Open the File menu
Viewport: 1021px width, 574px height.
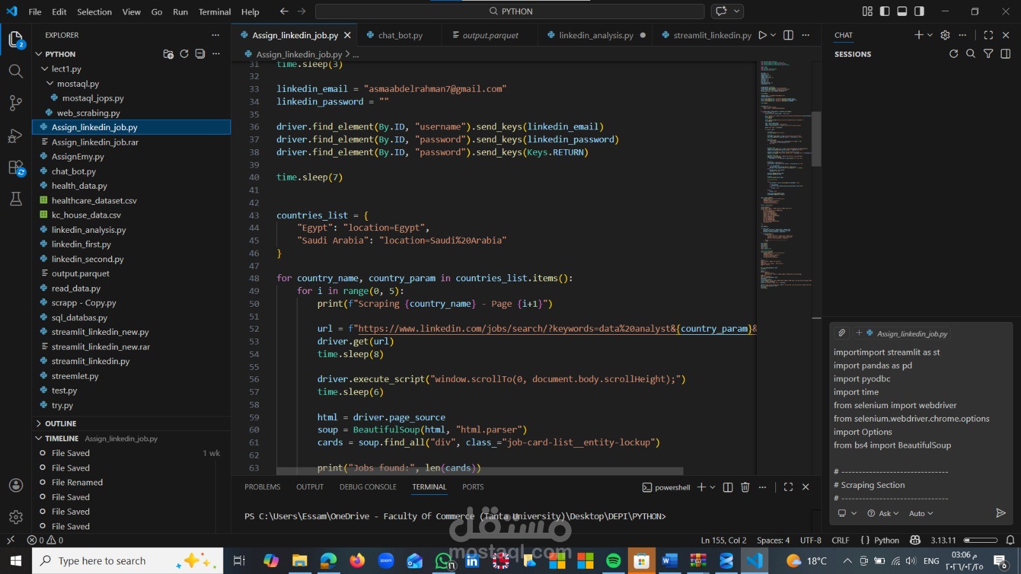35,11
